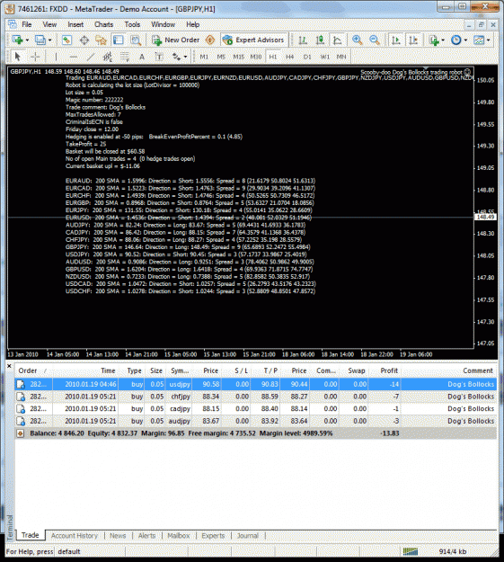Select the Text tool (A)

142,57
